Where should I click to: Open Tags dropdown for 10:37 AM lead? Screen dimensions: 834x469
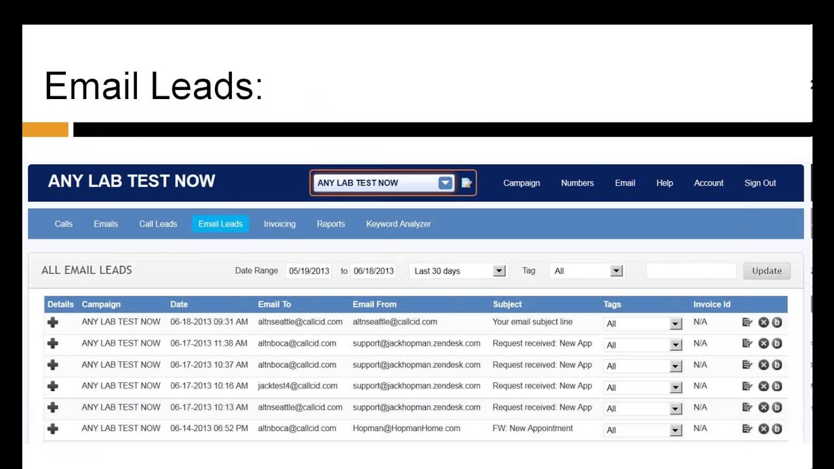coord(642,366)
